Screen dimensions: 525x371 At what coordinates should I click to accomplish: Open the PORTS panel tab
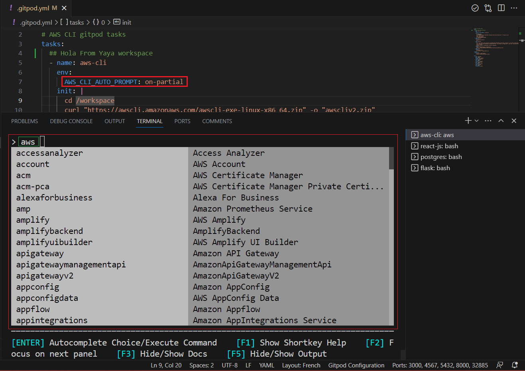coord(182,121)
